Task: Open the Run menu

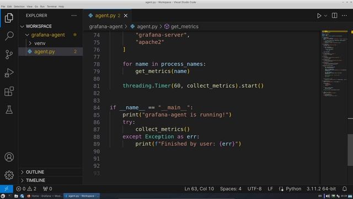Action: click(x=42, y=7)
